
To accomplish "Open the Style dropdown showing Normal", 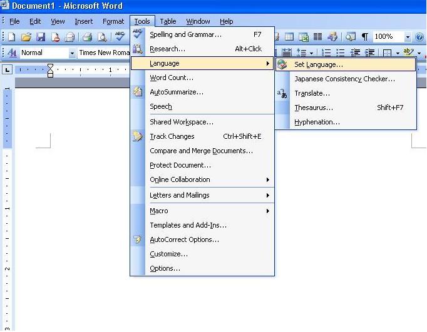I will [72, 53].
